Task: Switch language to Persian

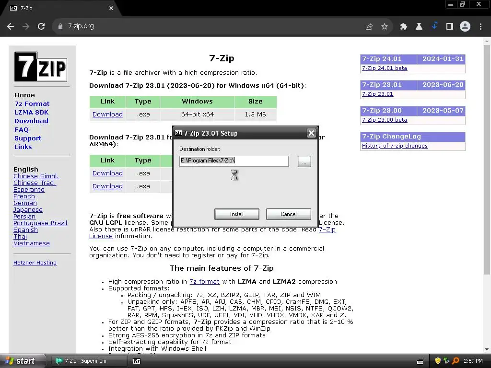Action: coord(24,216)
